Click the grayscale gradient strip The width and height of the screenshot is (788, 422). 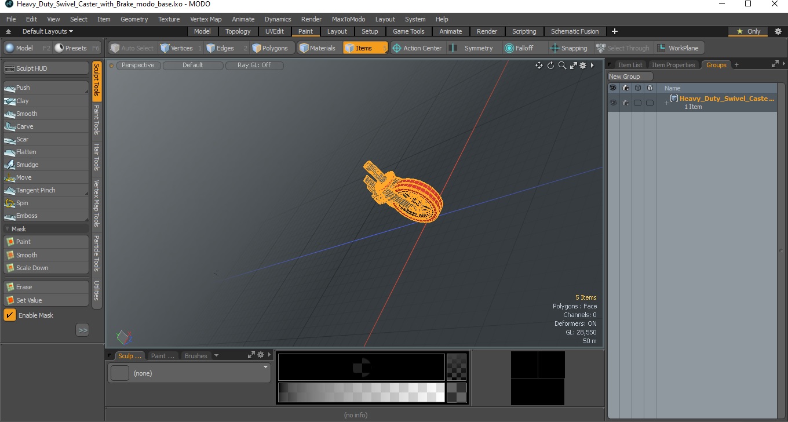coord(361,392)
